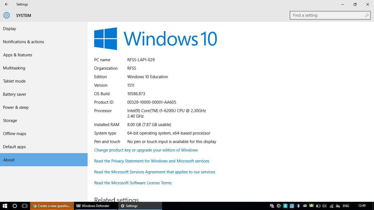Click the OneNote clipping tray icon
The height and width of the screenshot is (210, 374).
click(272, 206)
